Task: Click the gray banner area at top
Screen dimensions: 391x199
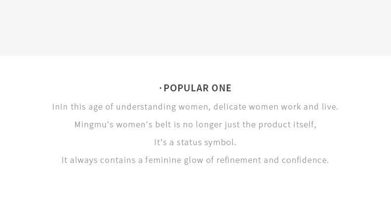Action: (195, 28)
